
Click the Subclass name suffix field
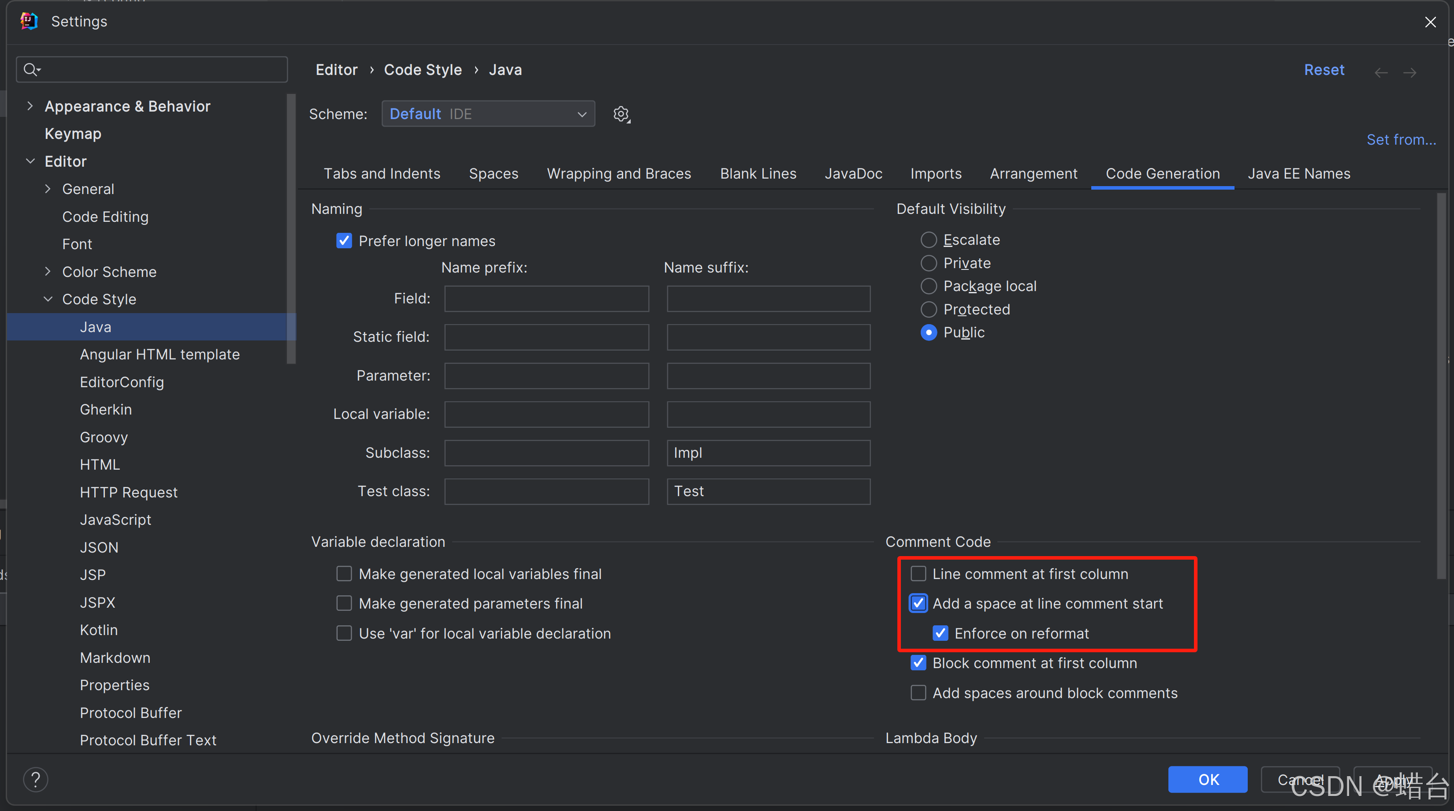pyautogui.click(x=768, y=453)
